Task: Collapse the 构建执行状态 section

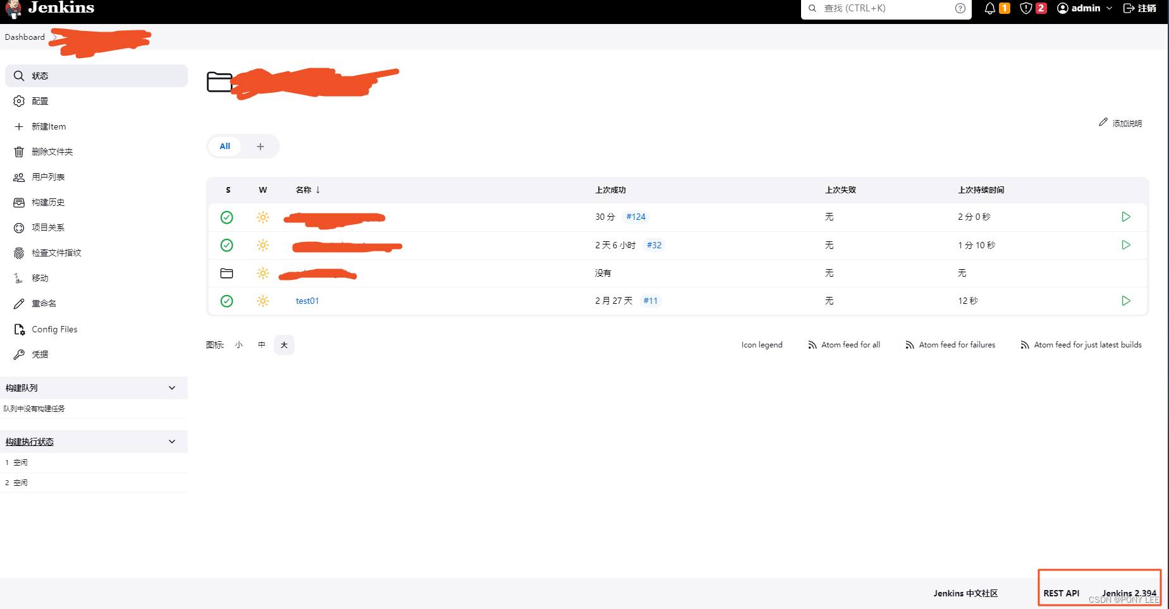Action: coord(172,442)
